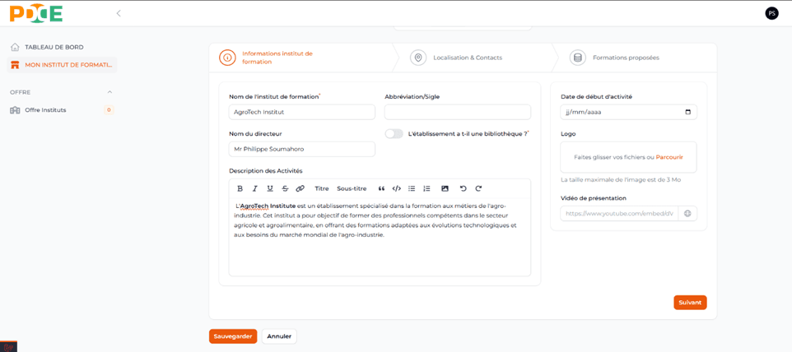Image resolution: width=792 pixels, height=352 pixels.
Task: Click the 'La taille maximale de l'image' text
Action: point(621,179)
